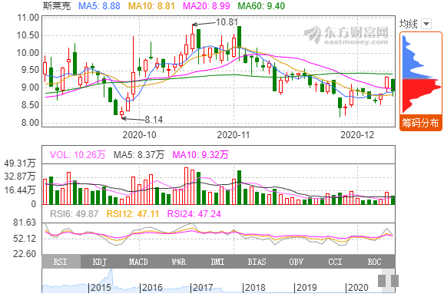Viewport: 444px width, 297px height.
Task: Click the 筹码分布 button
Action: (x=420, y=123)
